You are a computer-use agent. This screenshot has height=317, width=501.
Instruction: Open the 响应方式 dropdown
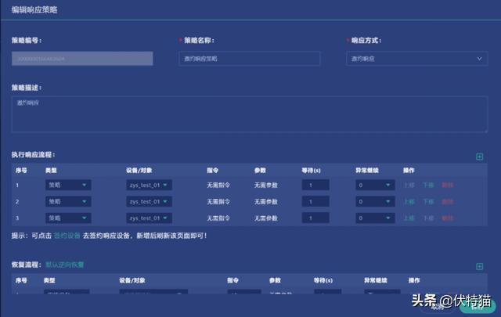click(416, 59)
